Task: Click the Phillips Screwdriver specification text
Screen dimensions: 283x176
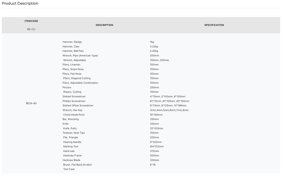Action: click(170, 101)
